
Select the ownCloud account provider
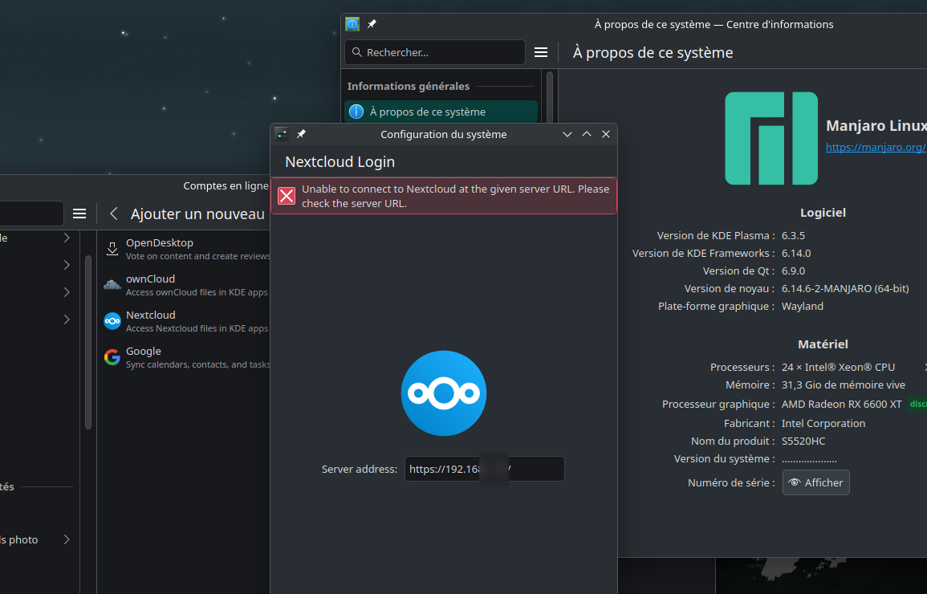point(184,285)
